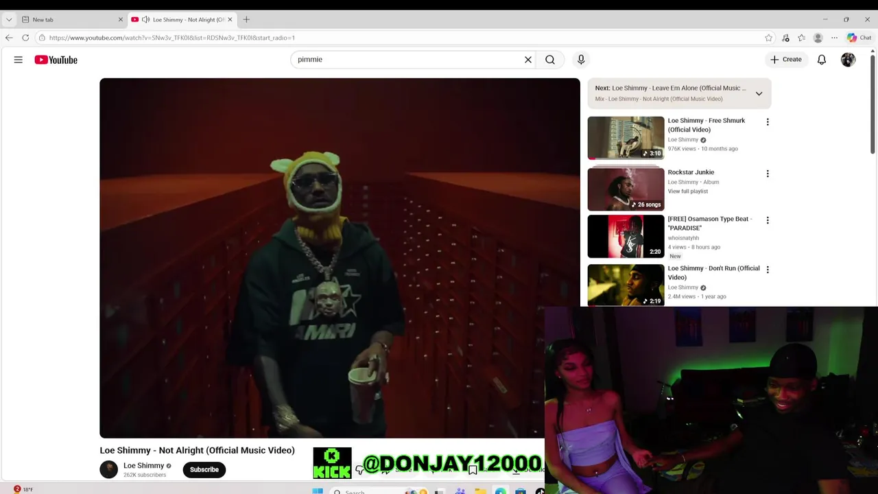Start voice search with the microphone icon
The image size is (878, 494).
point(581,60)
